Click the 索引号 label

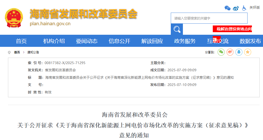[x=35, y=63]
